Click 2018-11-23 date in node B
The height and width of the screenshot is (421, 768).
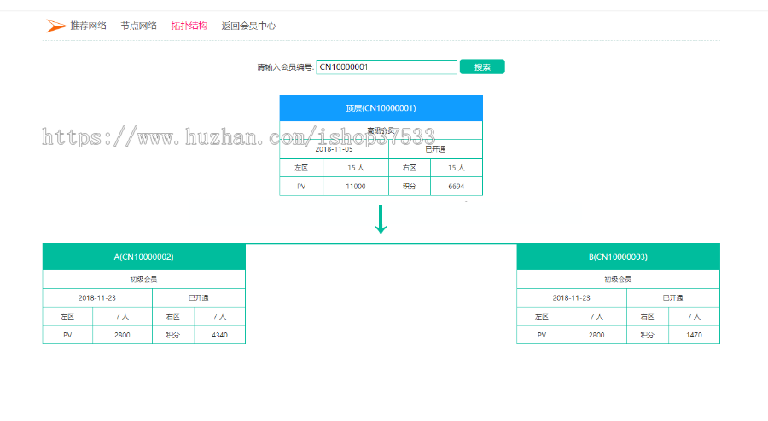(x=571, y=297)
